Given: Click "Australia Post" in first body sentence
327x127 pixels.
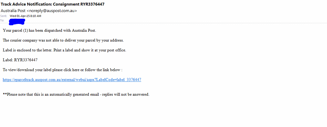Looking at the screenshot, I should point(84,30).
